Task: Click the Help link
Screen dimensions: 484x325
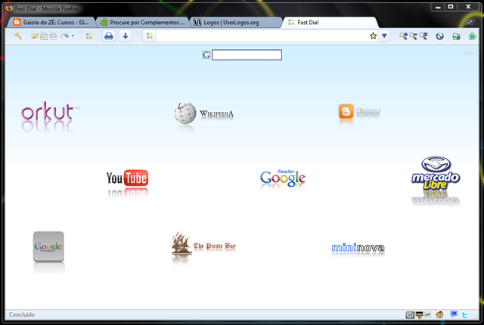Action: pos(469,53)
